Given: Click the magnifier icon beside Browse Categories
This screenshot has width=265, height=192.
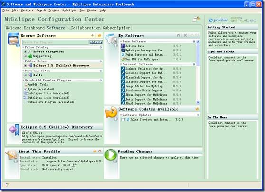Looking at the screenshot, I should pyautogui.click(x=30, y=51).
